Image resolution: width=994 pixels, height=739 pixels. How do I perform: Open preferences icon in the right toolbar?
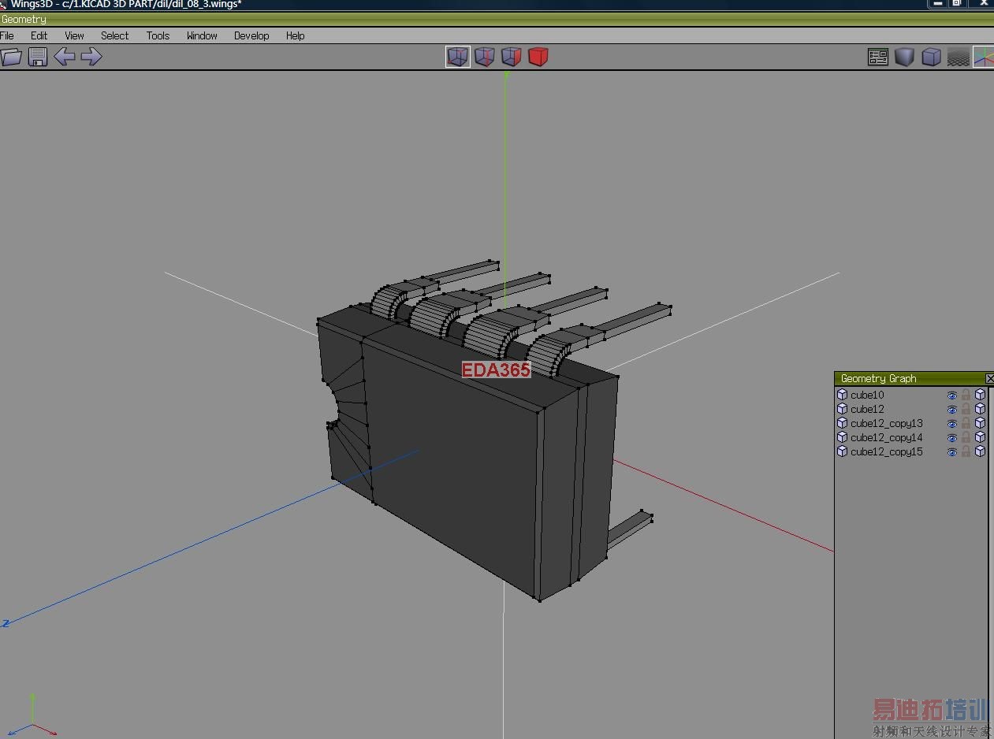[x=877, y=57]
